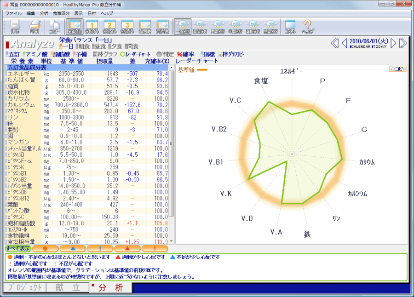Viewport: 414px width, 297px height.
Task: Select the 週間分析 toolbar icon
Action: click(200, 27)
